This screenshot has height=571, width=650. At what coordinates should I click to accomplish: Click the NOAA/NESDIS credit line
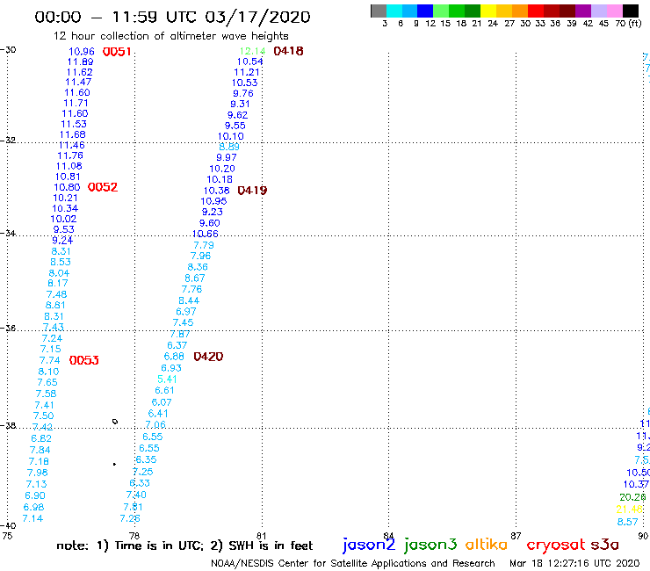tap(353, 564)
